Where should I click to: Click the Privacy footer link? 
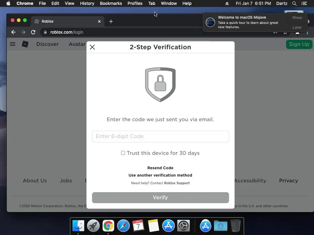click(x=289, y=181)
